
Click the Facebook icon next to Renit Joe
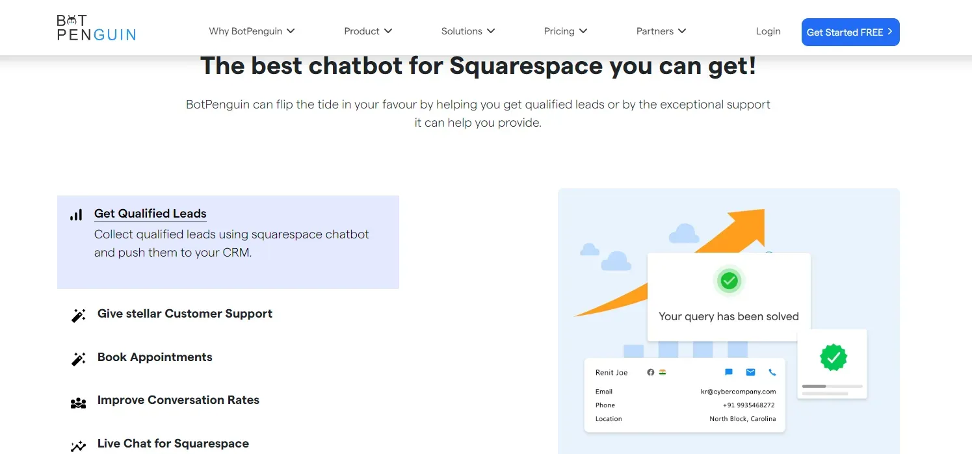(x=650, y=372)
